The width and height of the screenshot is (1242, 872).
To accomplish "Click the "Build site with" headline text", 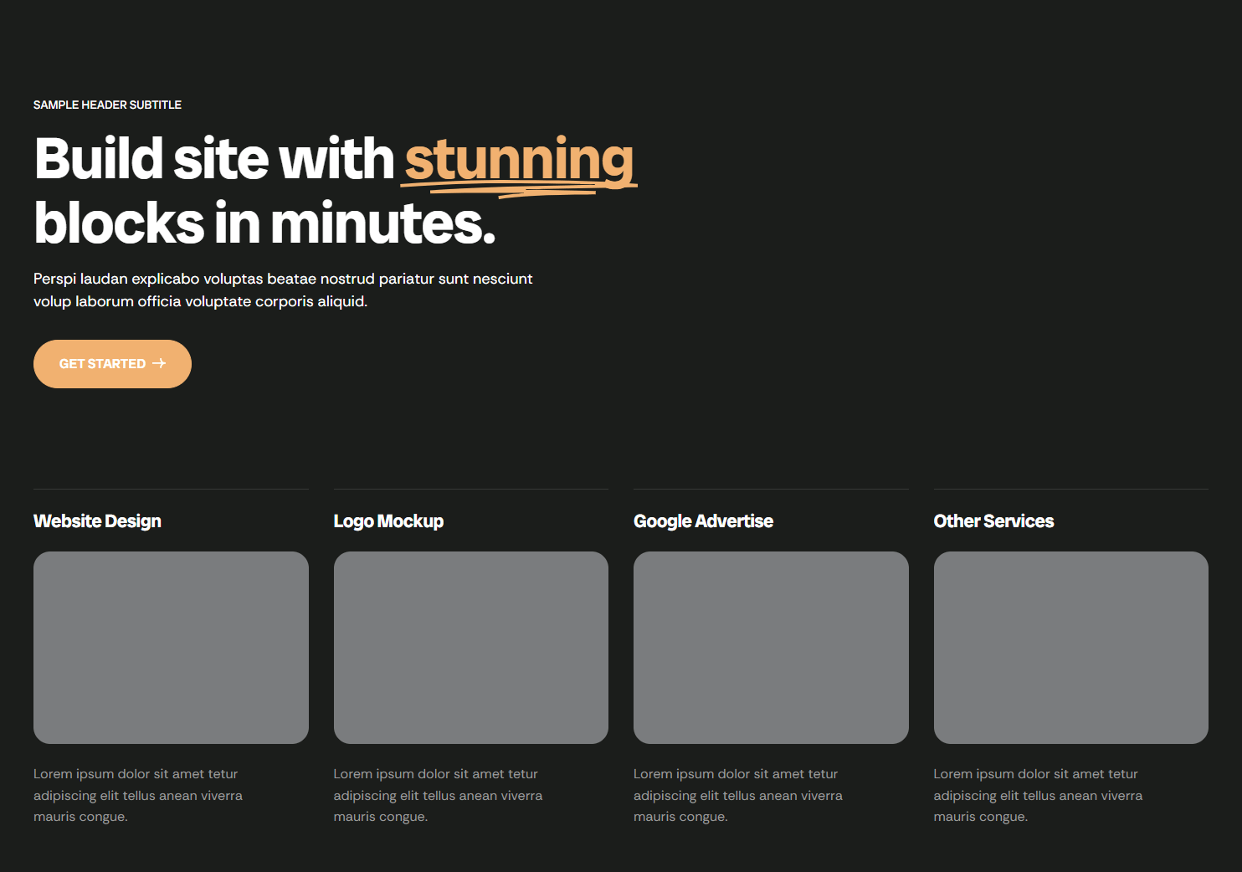I will click(214, 159).
